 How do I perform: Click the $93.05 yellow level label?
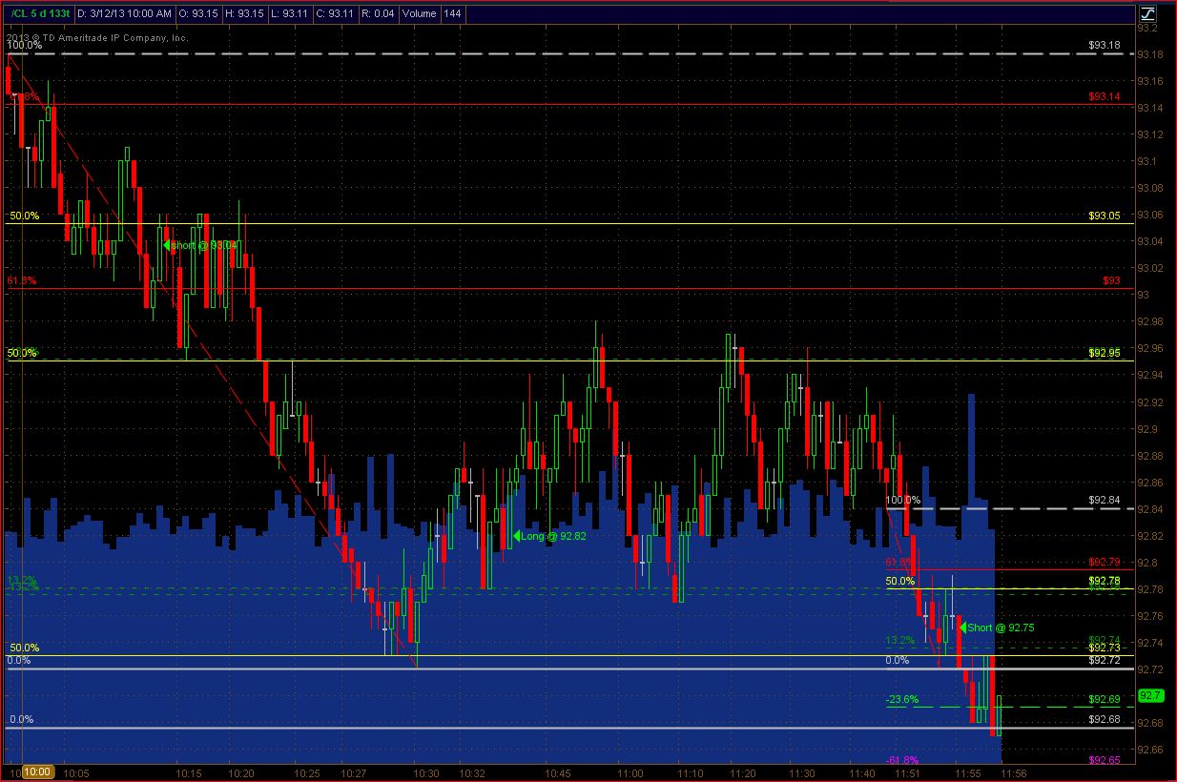(x=1105, y=216)
